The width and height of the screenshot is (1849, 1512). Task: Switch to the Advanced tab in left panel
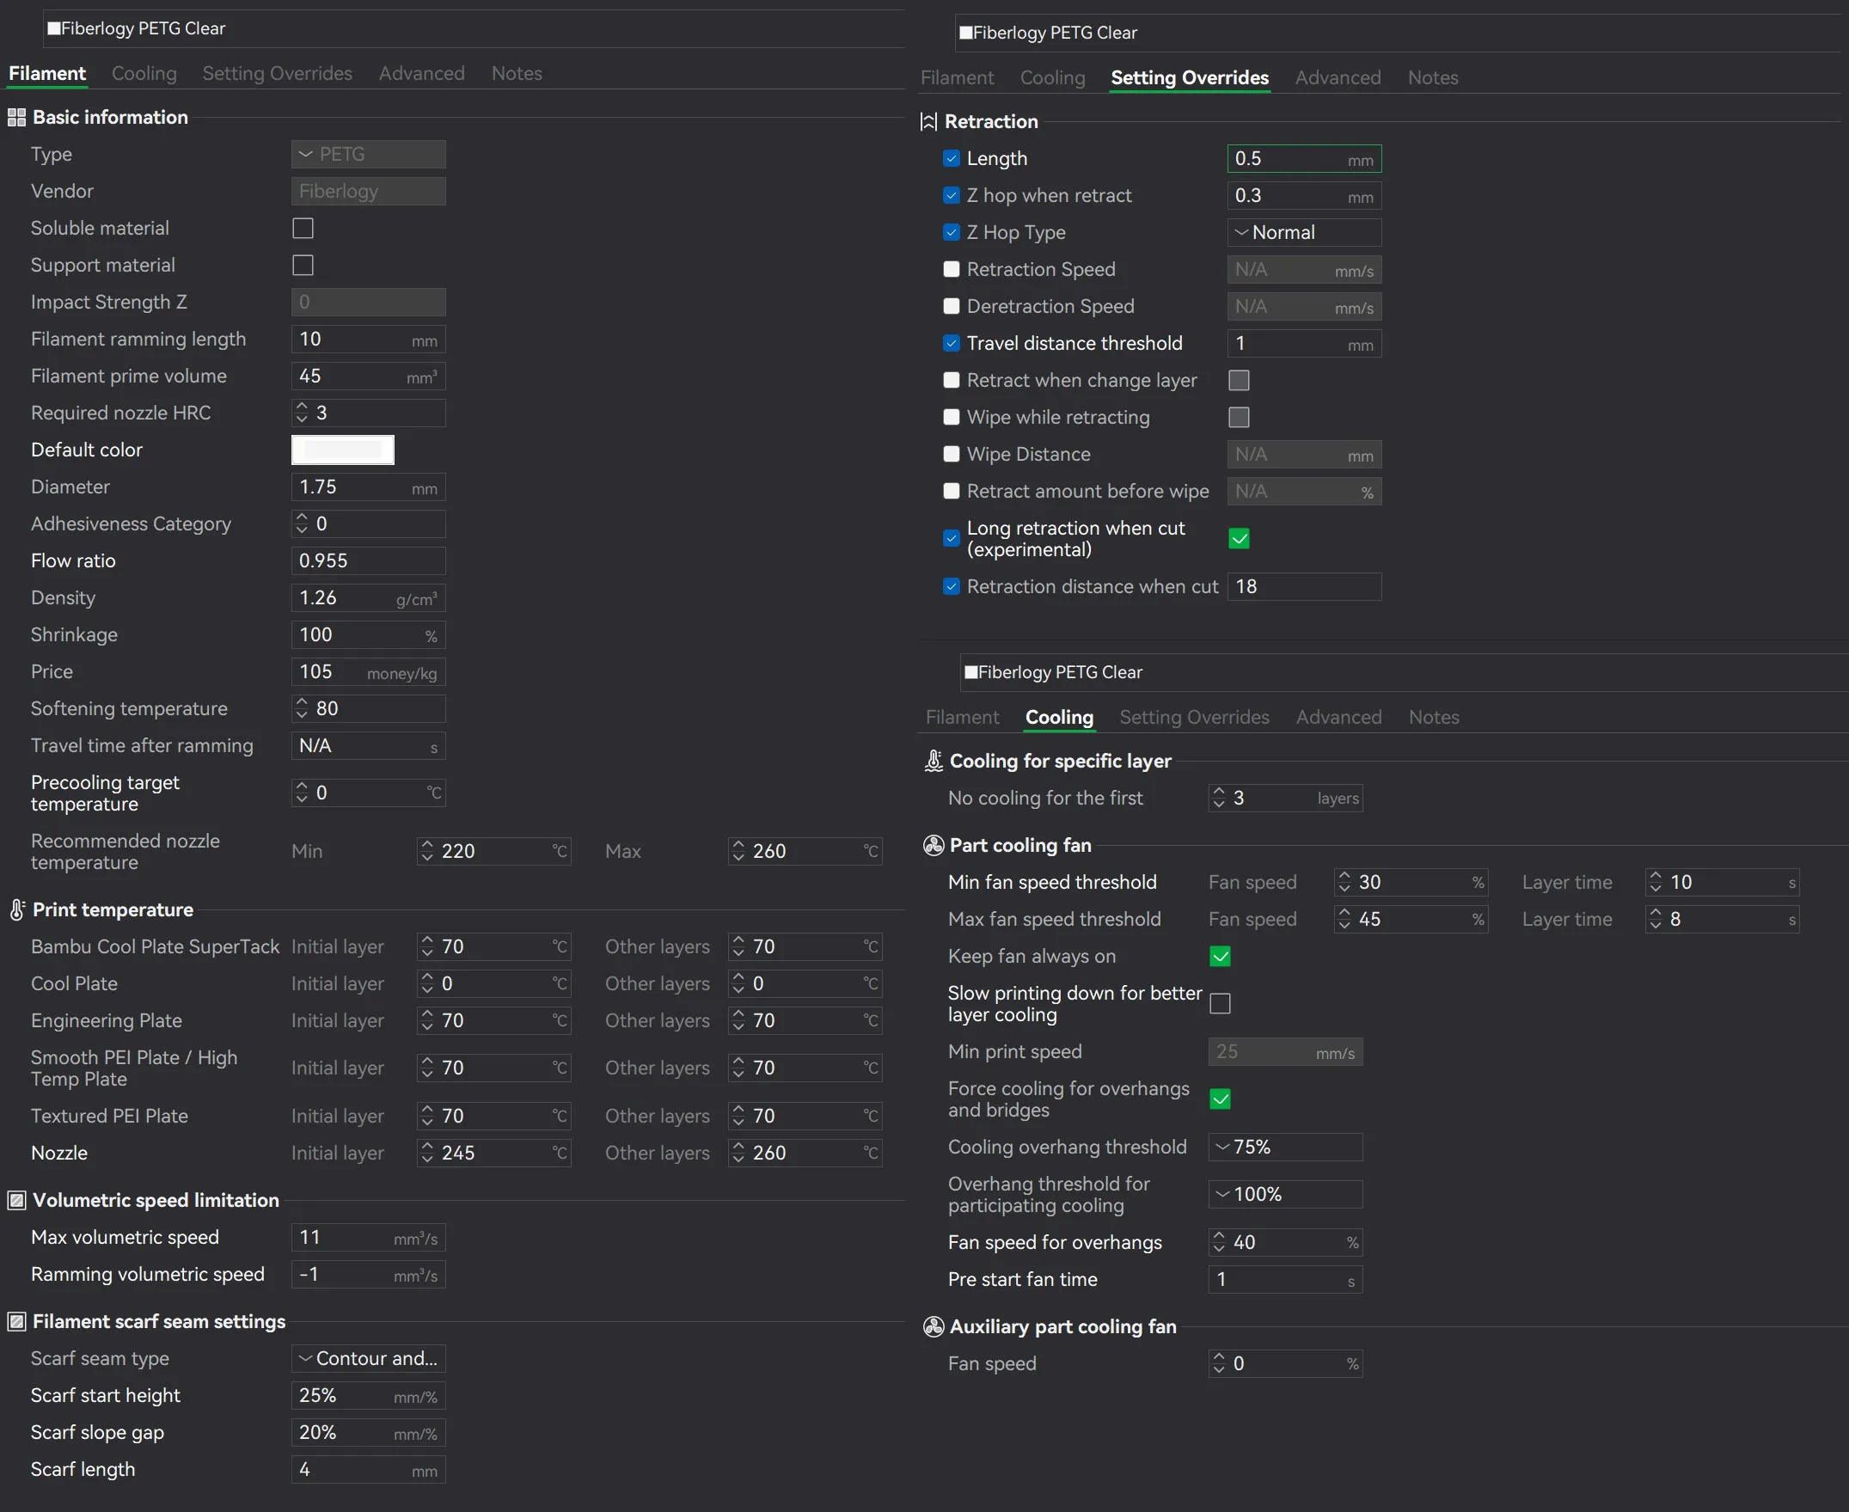[x=421, y=74]
